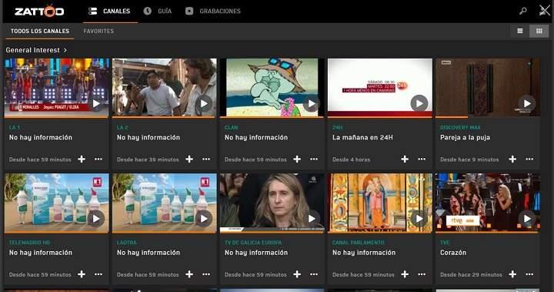
Task: Open the Guía section
Action: tap(158, 11)
